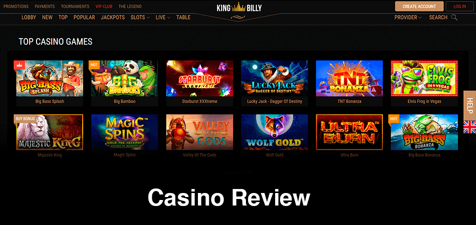Click the HOT badge on Big Bamboo

tap(94, 64)
